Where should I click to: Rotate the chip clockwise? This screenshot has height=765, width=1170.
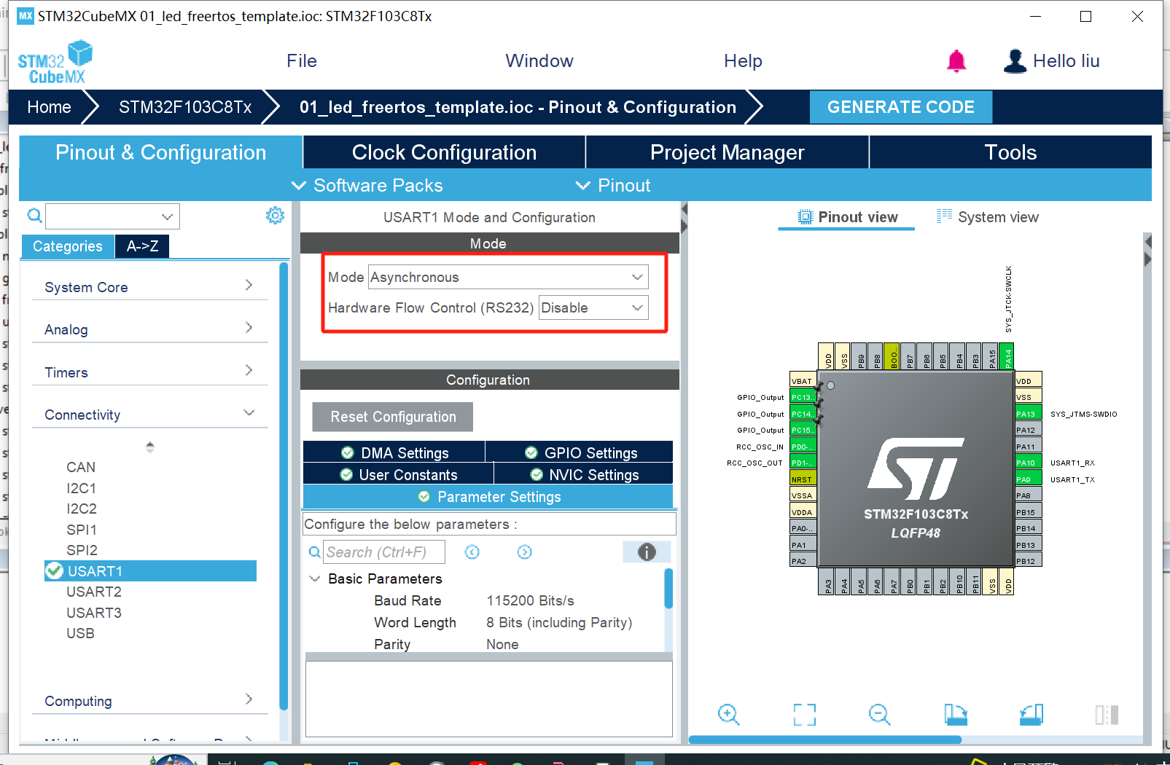point(956,715)
